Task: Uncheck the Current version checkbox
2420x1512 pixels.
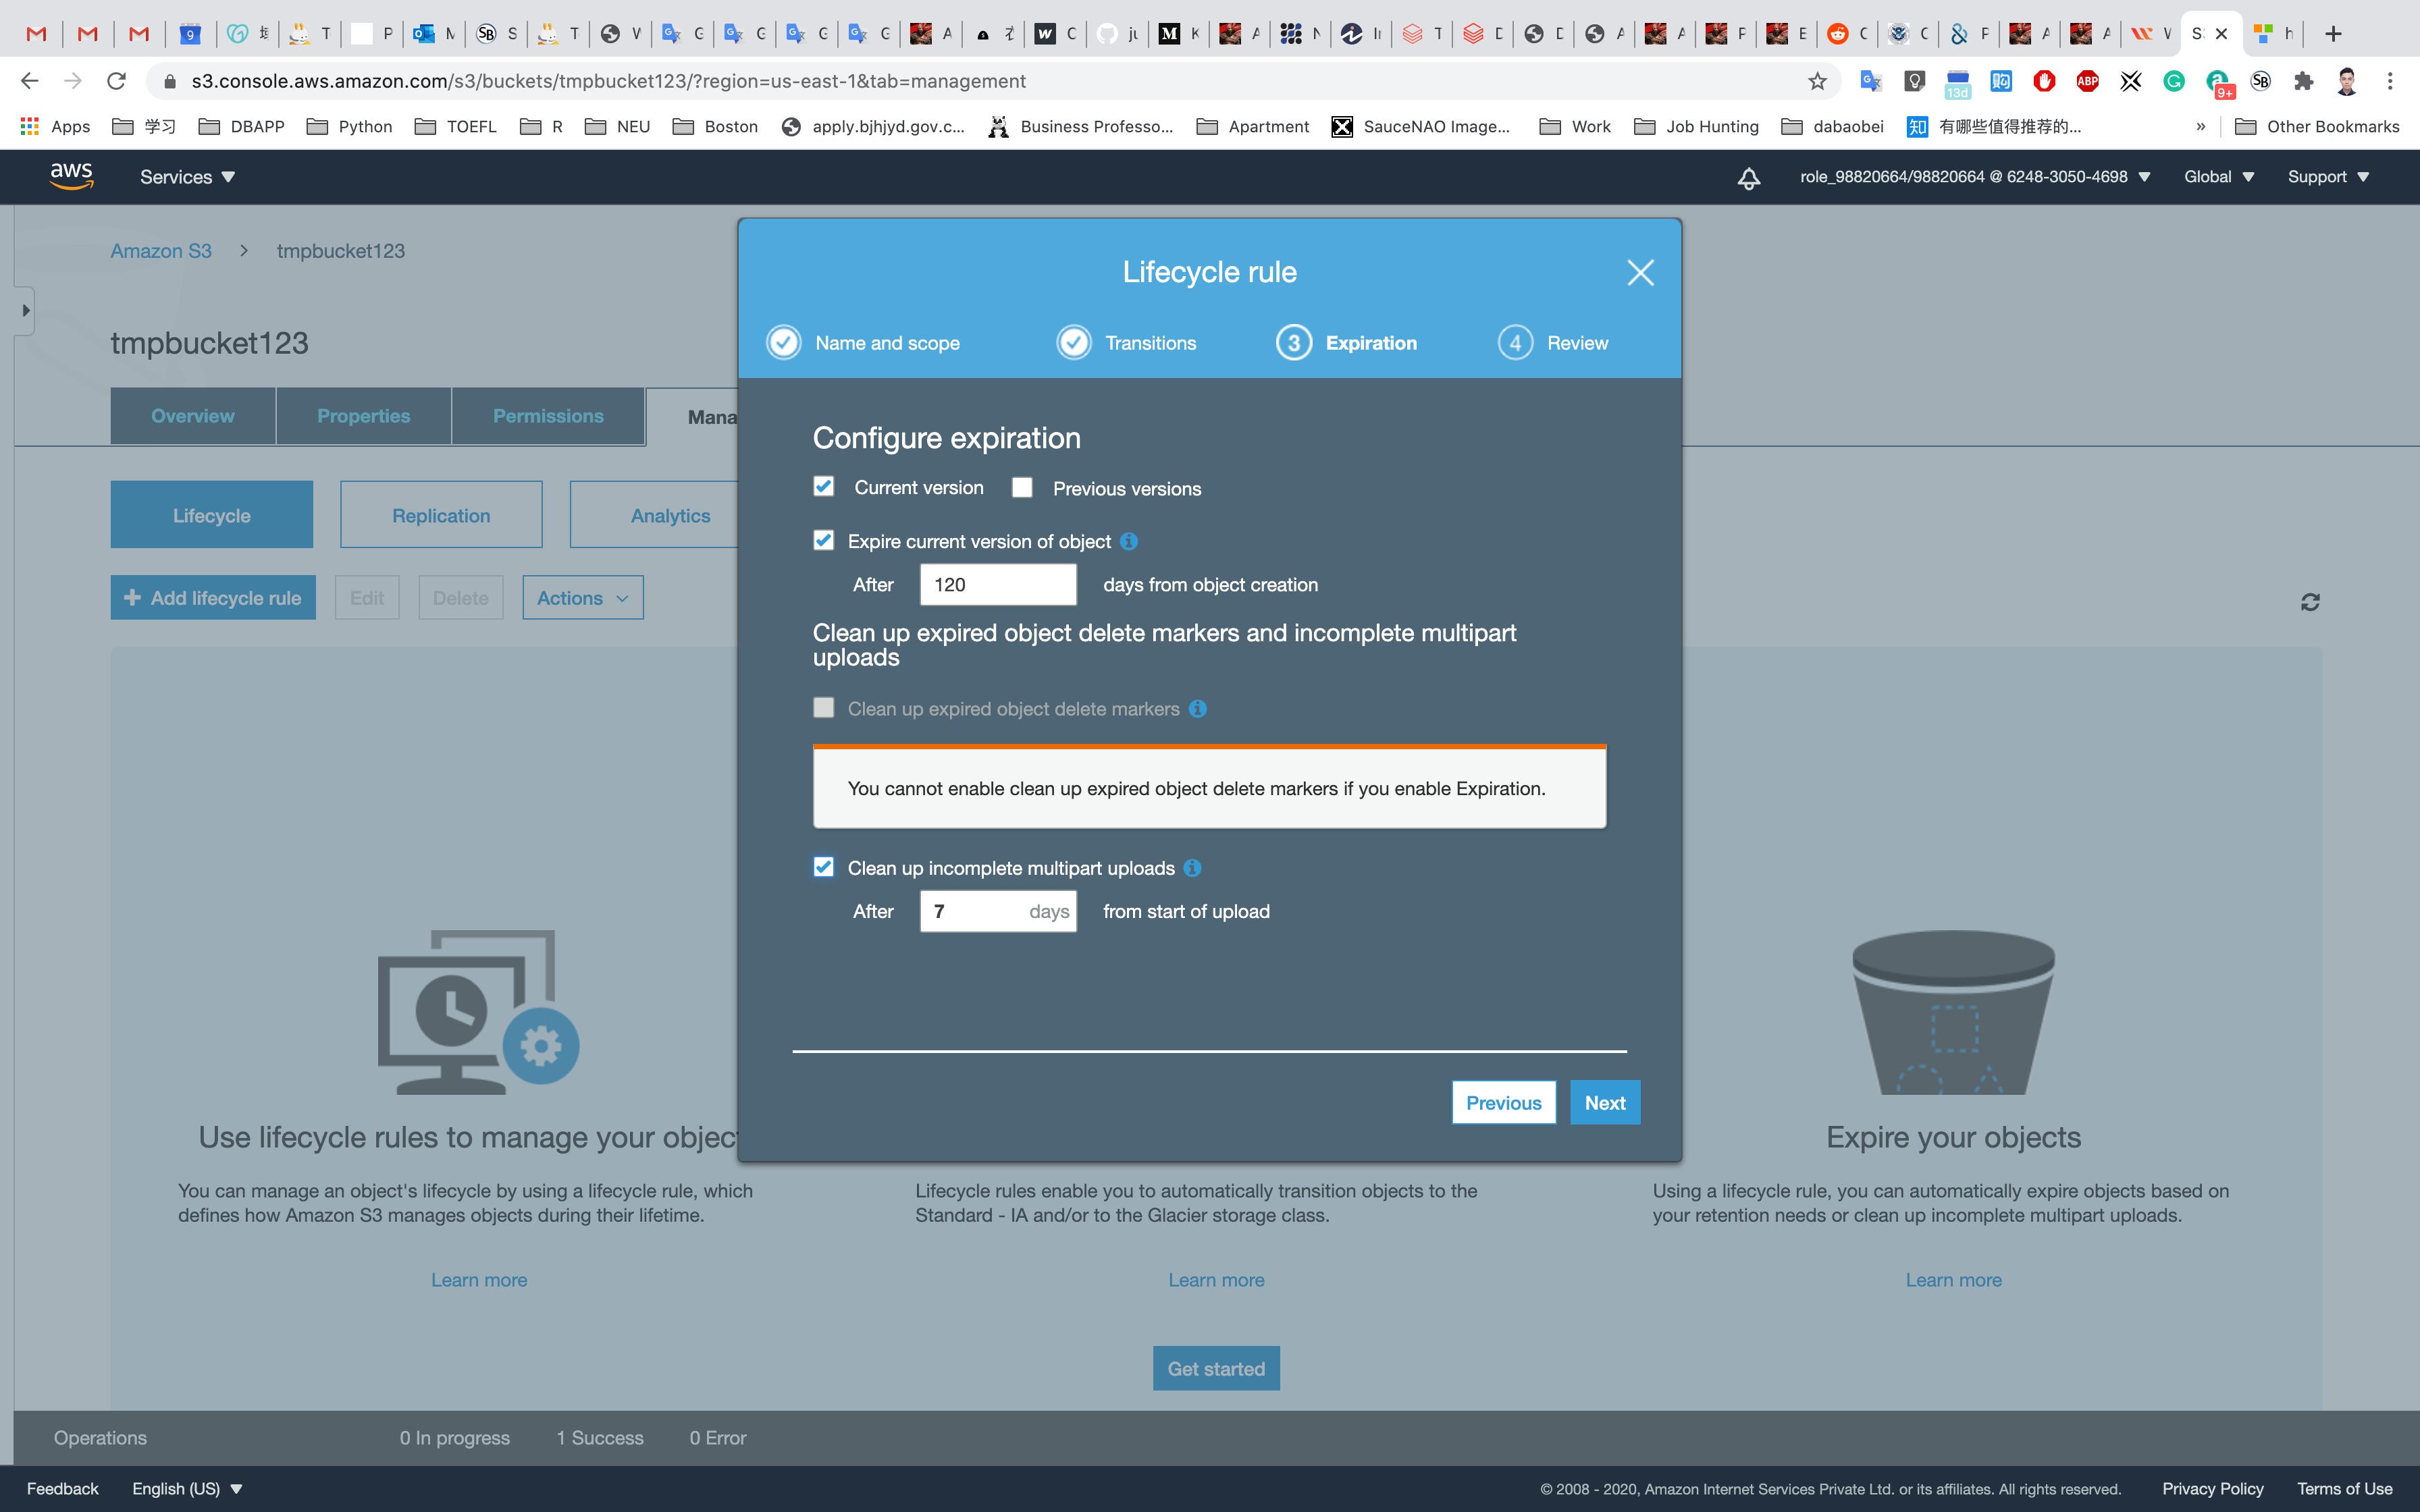Action: [x=823, y=486]
